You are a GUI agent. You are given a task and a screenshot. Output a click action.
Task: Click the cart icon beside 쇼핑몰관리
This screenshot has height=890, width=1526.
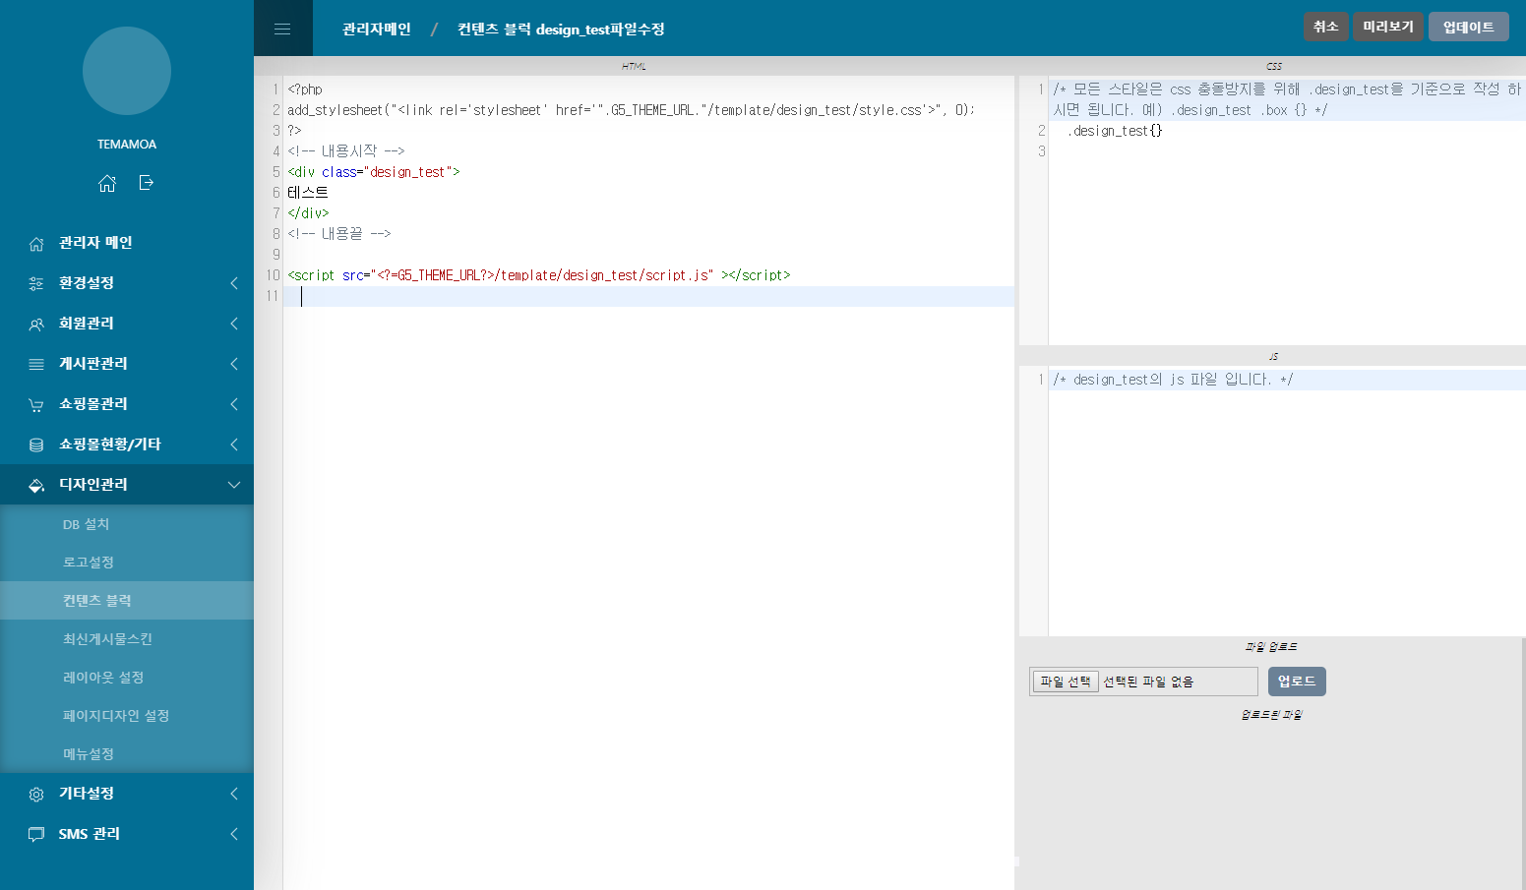tap(36, 404)
